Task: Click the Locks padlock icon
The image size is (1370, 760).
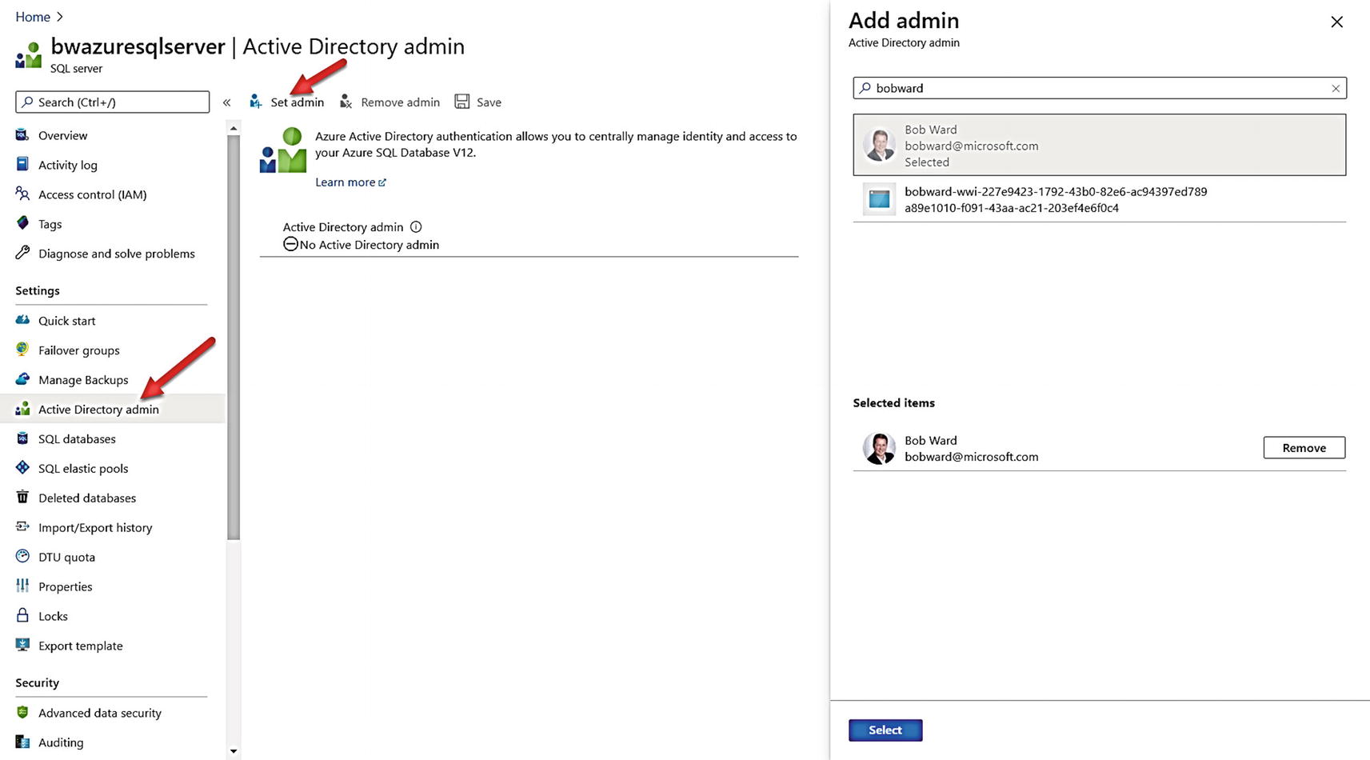Action: point(22,616)
